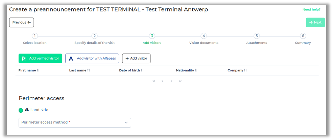The image size is (333, 140).
Task: Open step 4 Visitor documents
Action: coord(204,36)
